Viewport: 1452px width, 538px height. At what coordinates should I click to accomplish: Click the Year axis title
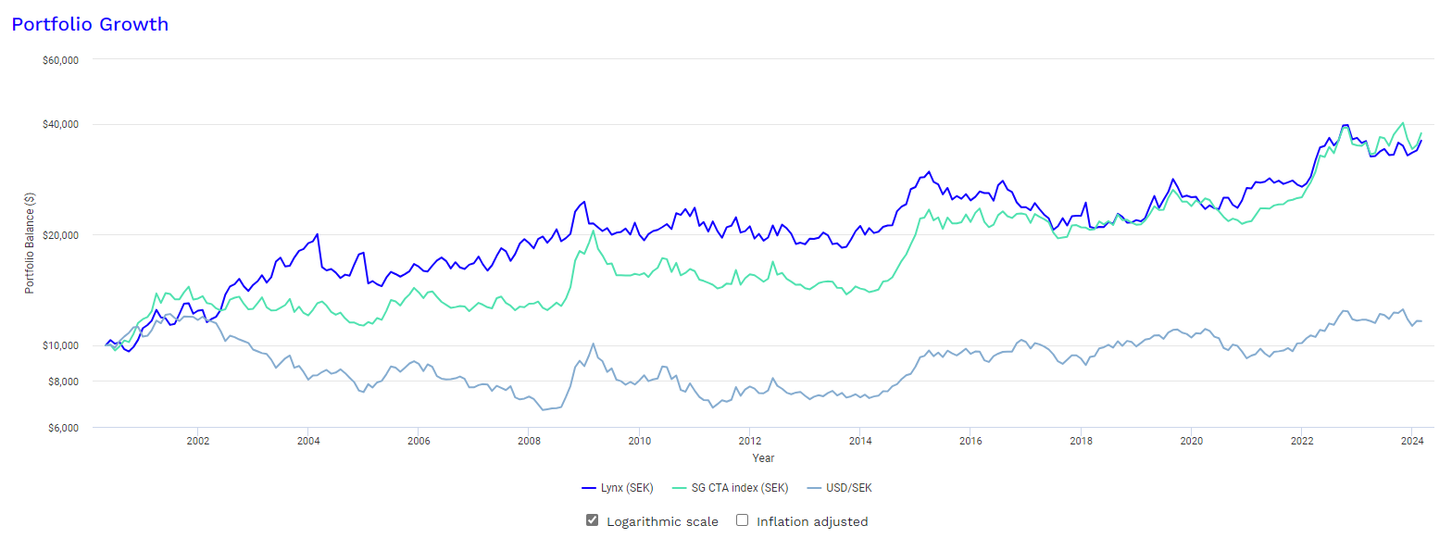point(763,458)
